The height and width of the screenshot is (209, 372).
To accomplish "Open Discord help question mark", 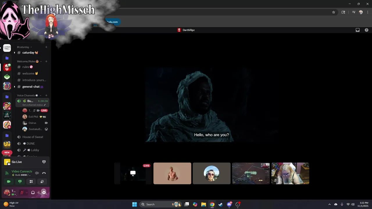I will (x=366, y=30).
